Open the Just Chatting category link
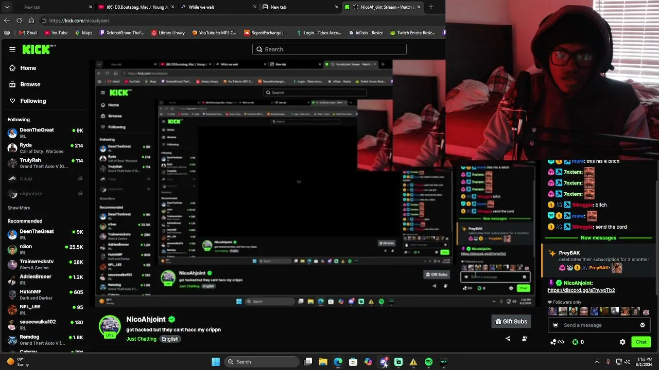 point(141,339)
